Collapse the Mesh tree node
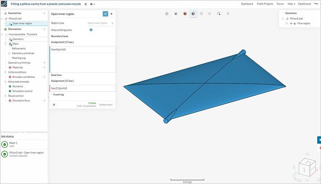321x184 pixels. point(5,44)
